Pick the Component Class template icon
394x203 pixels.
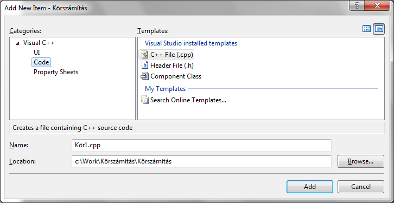(145, 76)
